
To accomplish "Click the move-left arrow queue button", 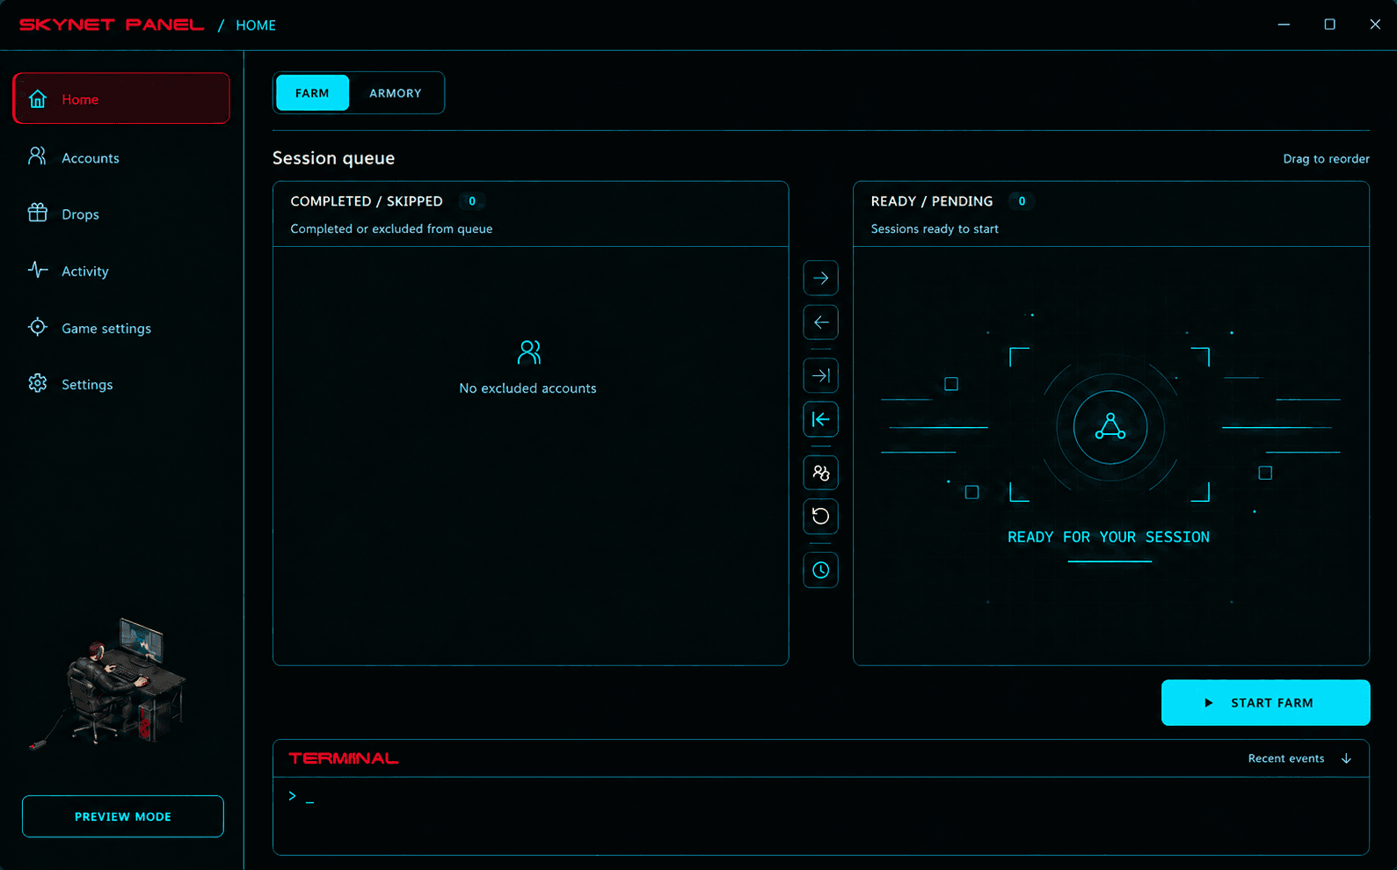I will tap(820, 322).
